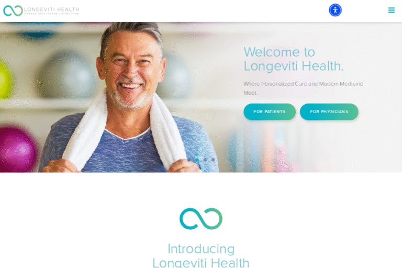402x268 pixels.
Task: Click the large infinity symbol above Introducing
Action: point(201,218)
